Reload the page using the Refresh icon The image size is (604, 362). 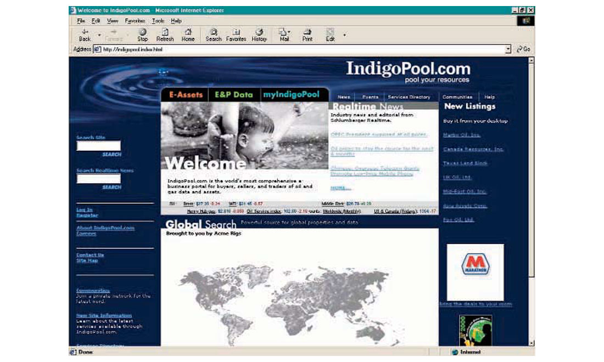(x=165, y=32)
